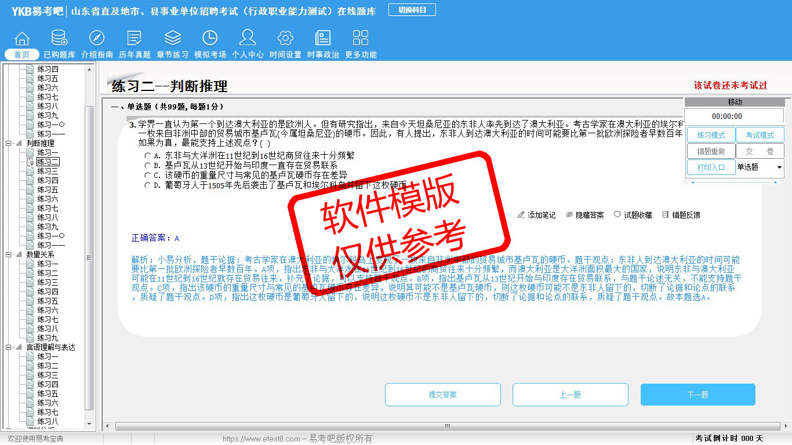Select answer option A radio button
This screenshot has width=792, height=445.
coord(148,156)
